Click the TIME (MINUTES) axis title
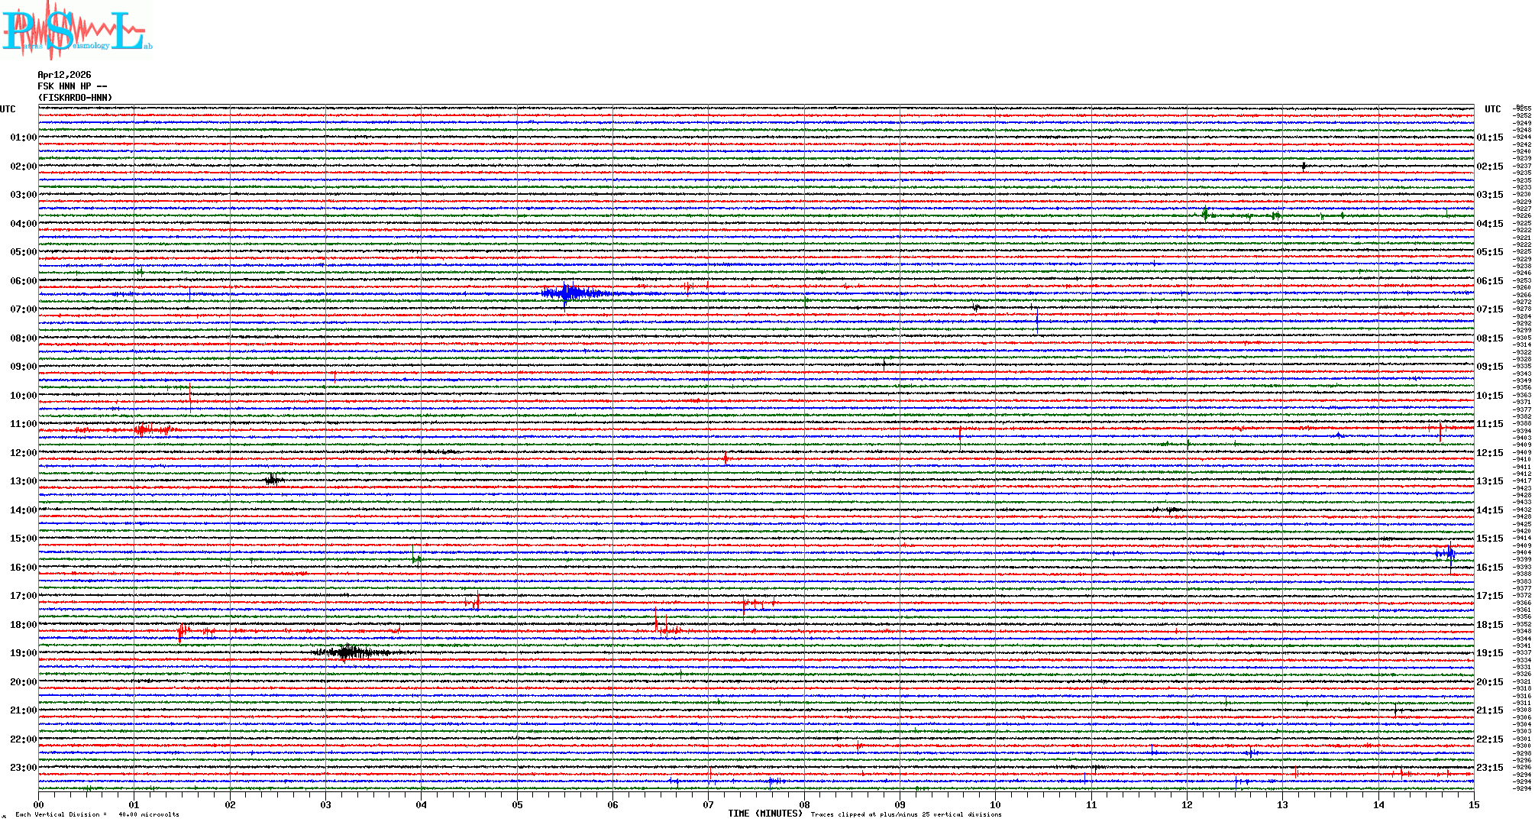The width and height of the screenshot is (1535, 825). click(x=765, y=814)
